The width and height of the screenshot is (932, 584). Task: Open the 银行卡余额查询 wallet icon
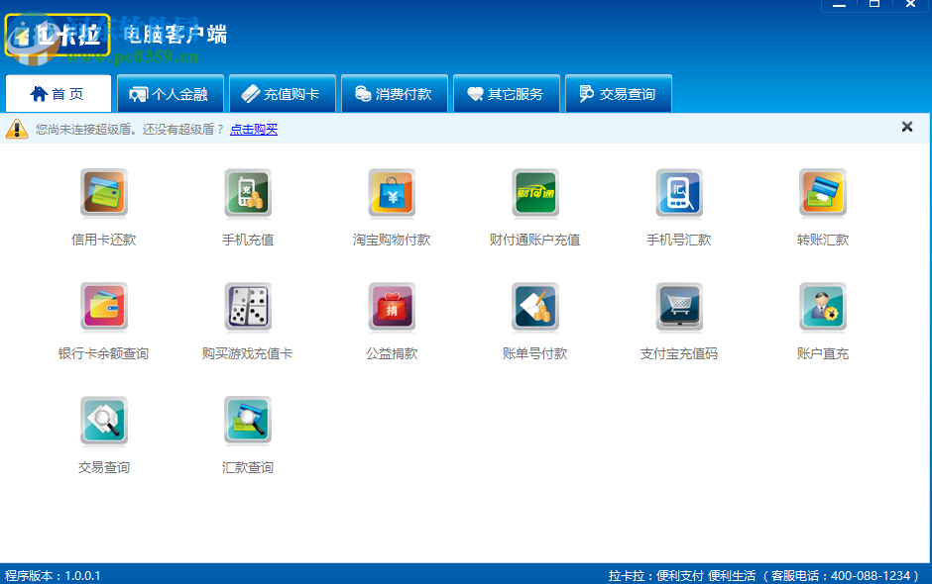(104, 307)
